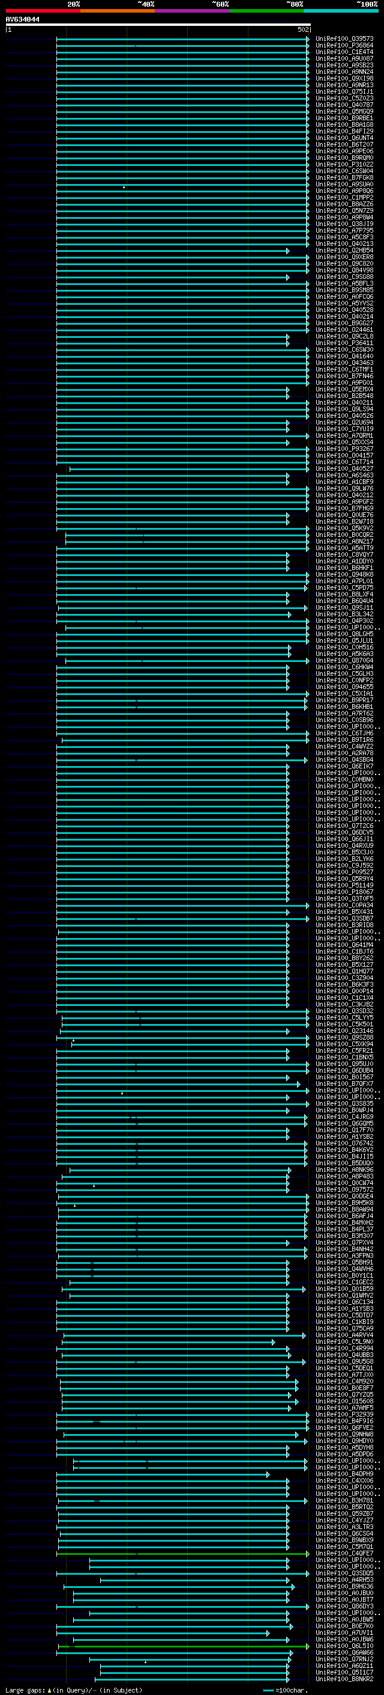
Task: Select hit label UniRef100_Q3T0F5
Action: tap(344, 898)
